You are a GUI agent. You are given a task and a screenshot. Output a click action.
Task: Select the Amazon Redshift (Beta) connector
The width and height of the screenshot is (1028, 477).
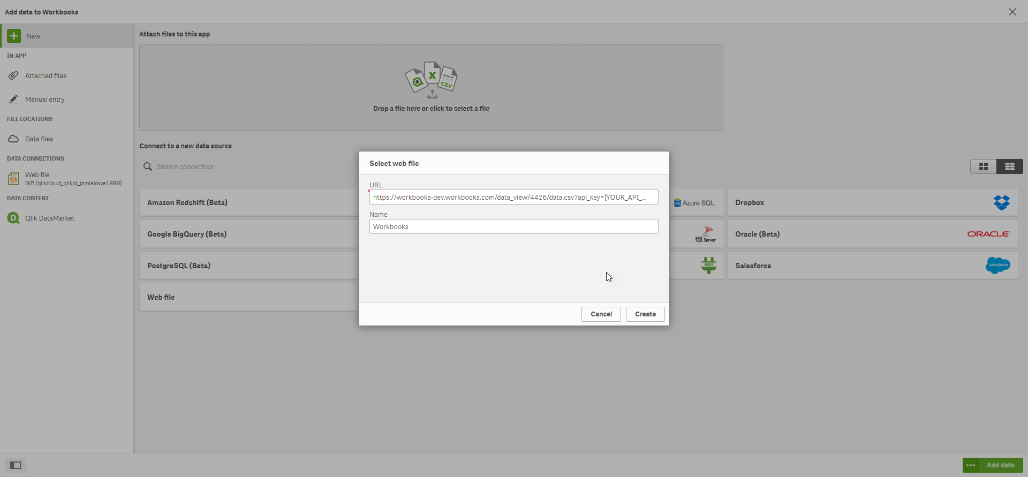pyautogui.click(x=249, y=202)
